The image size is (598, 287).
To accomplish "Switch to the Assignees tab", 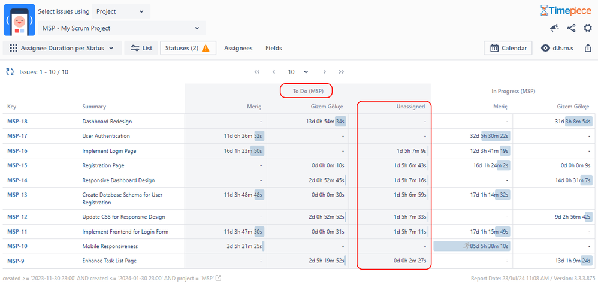I will [238, 48].
